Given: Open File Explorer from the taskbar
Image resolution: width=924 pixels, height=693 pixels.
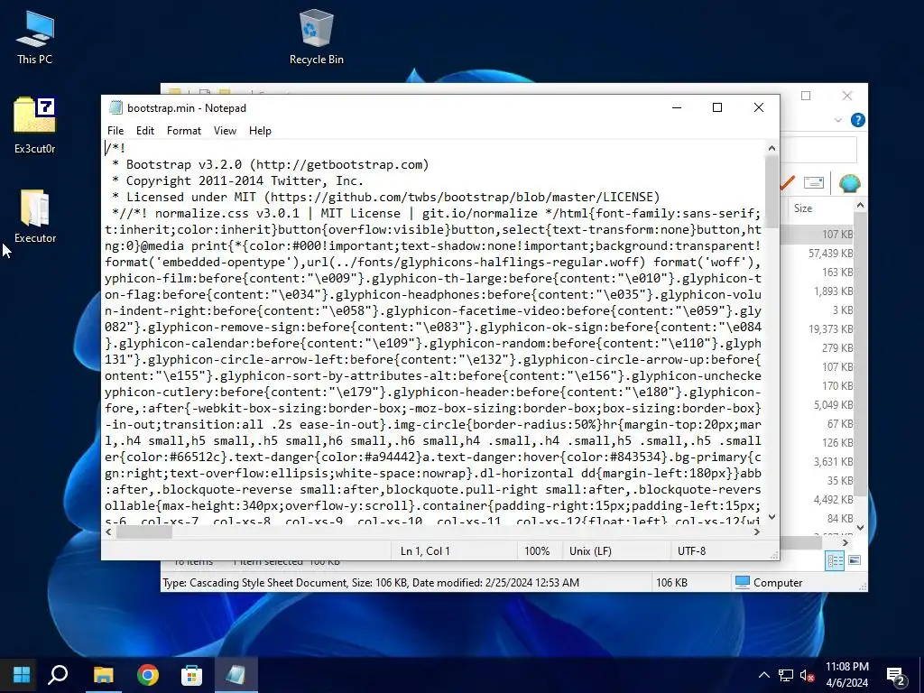Looking at the screenshot, I should tap(103, 675).
